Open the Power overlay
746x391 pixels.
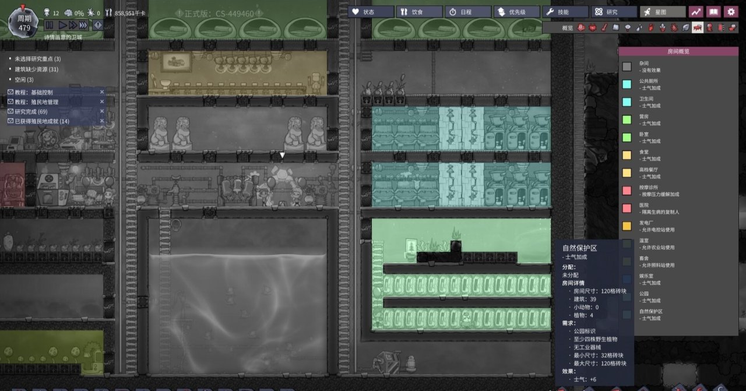pos(593,27)
